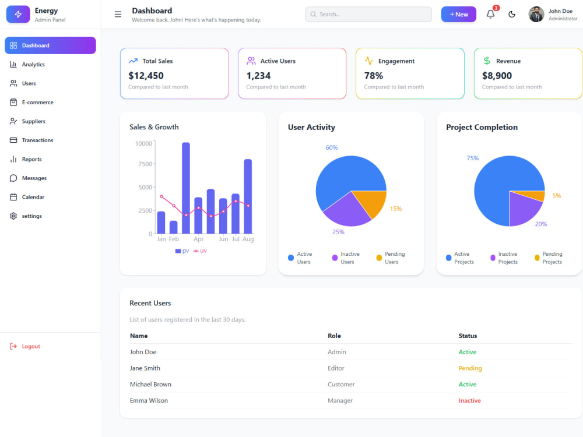This screenshot has height=437, width=583.
Task: Click the Inactive status for Emma Wilson
Action: pyautogui.click(x=469, y=401)
